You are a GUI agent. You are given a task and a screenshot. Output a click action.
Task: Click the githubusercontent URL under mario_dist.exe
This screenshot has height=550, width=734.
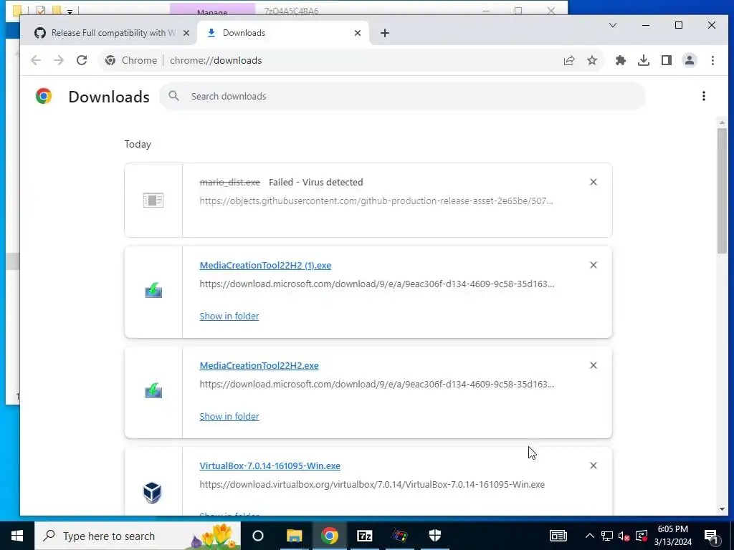click(376, 201)
